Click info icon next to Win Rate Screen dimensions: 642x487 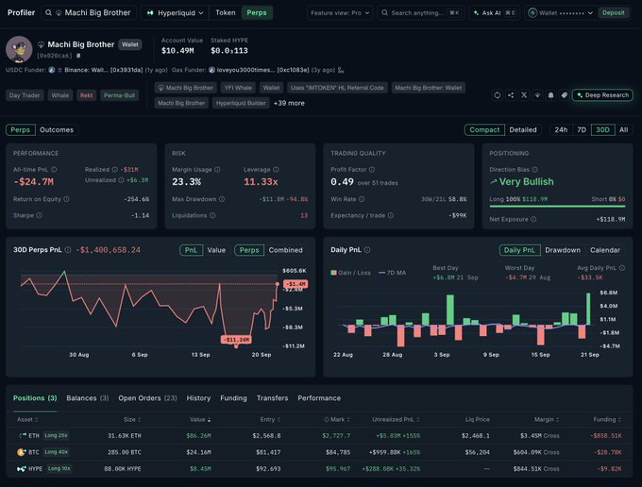[362, 199]
